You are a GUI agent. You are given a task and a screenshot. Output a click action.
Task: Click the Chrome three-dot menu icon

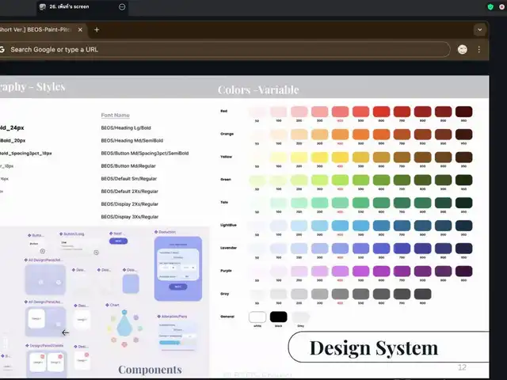tap(478, 49)
